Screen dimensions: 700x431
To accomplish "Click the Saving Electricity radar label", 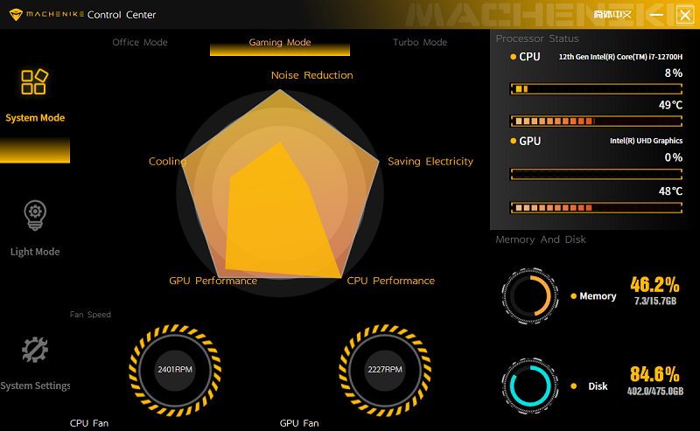I will point(430,162).
